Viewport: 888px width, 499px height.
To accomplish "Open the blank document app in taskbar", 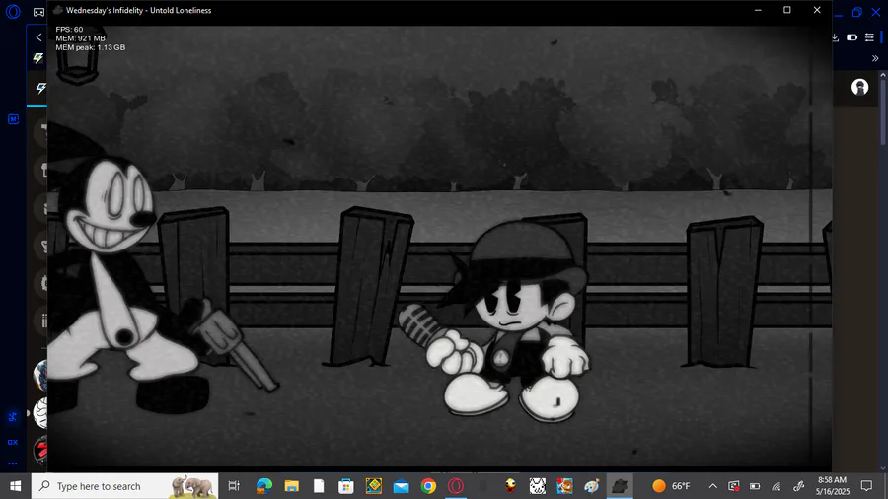I will [319, 486].
